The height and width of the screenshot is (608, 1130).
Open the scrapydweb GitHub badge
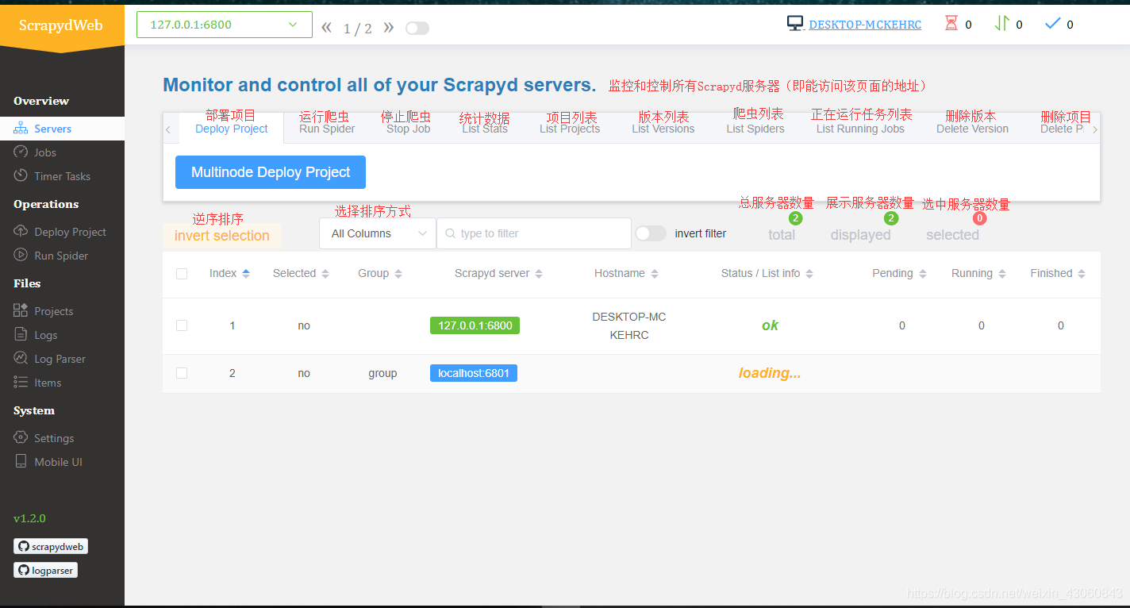[x=51, y=546]
